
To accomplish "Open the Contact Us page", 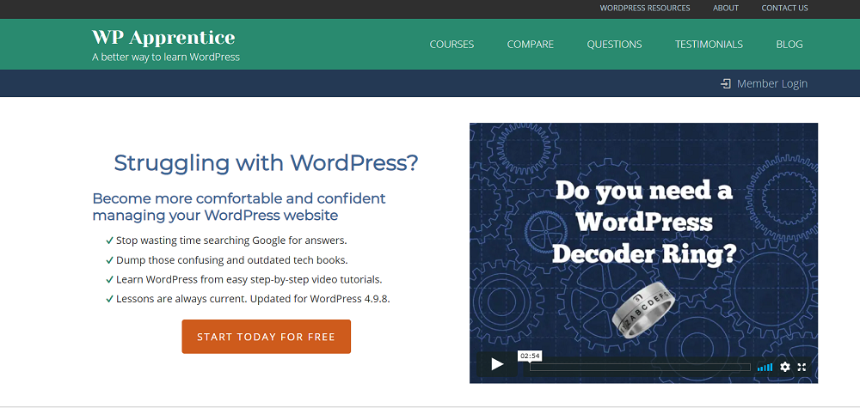I will pyautogui.click(x=784, y=8).
